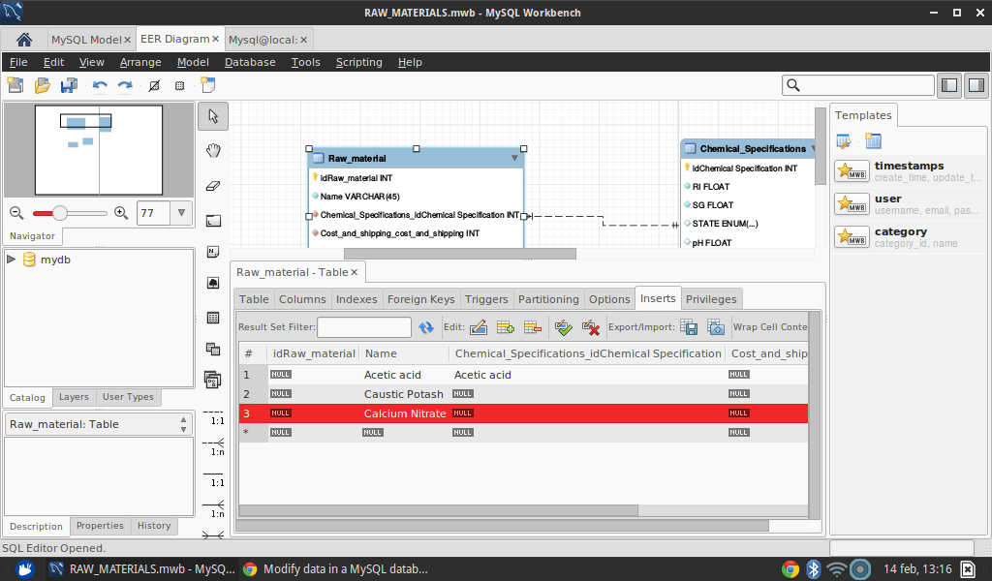This screenshot has height=581, width=992.
Task: Switch to the Properties tab
Action: (100, 526)
